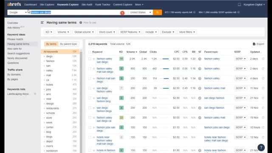Open the fashion valley mall parent topic for san diego fashion valley
The height and width of the screenshot is (153, 272).
(x=215, y=88)
